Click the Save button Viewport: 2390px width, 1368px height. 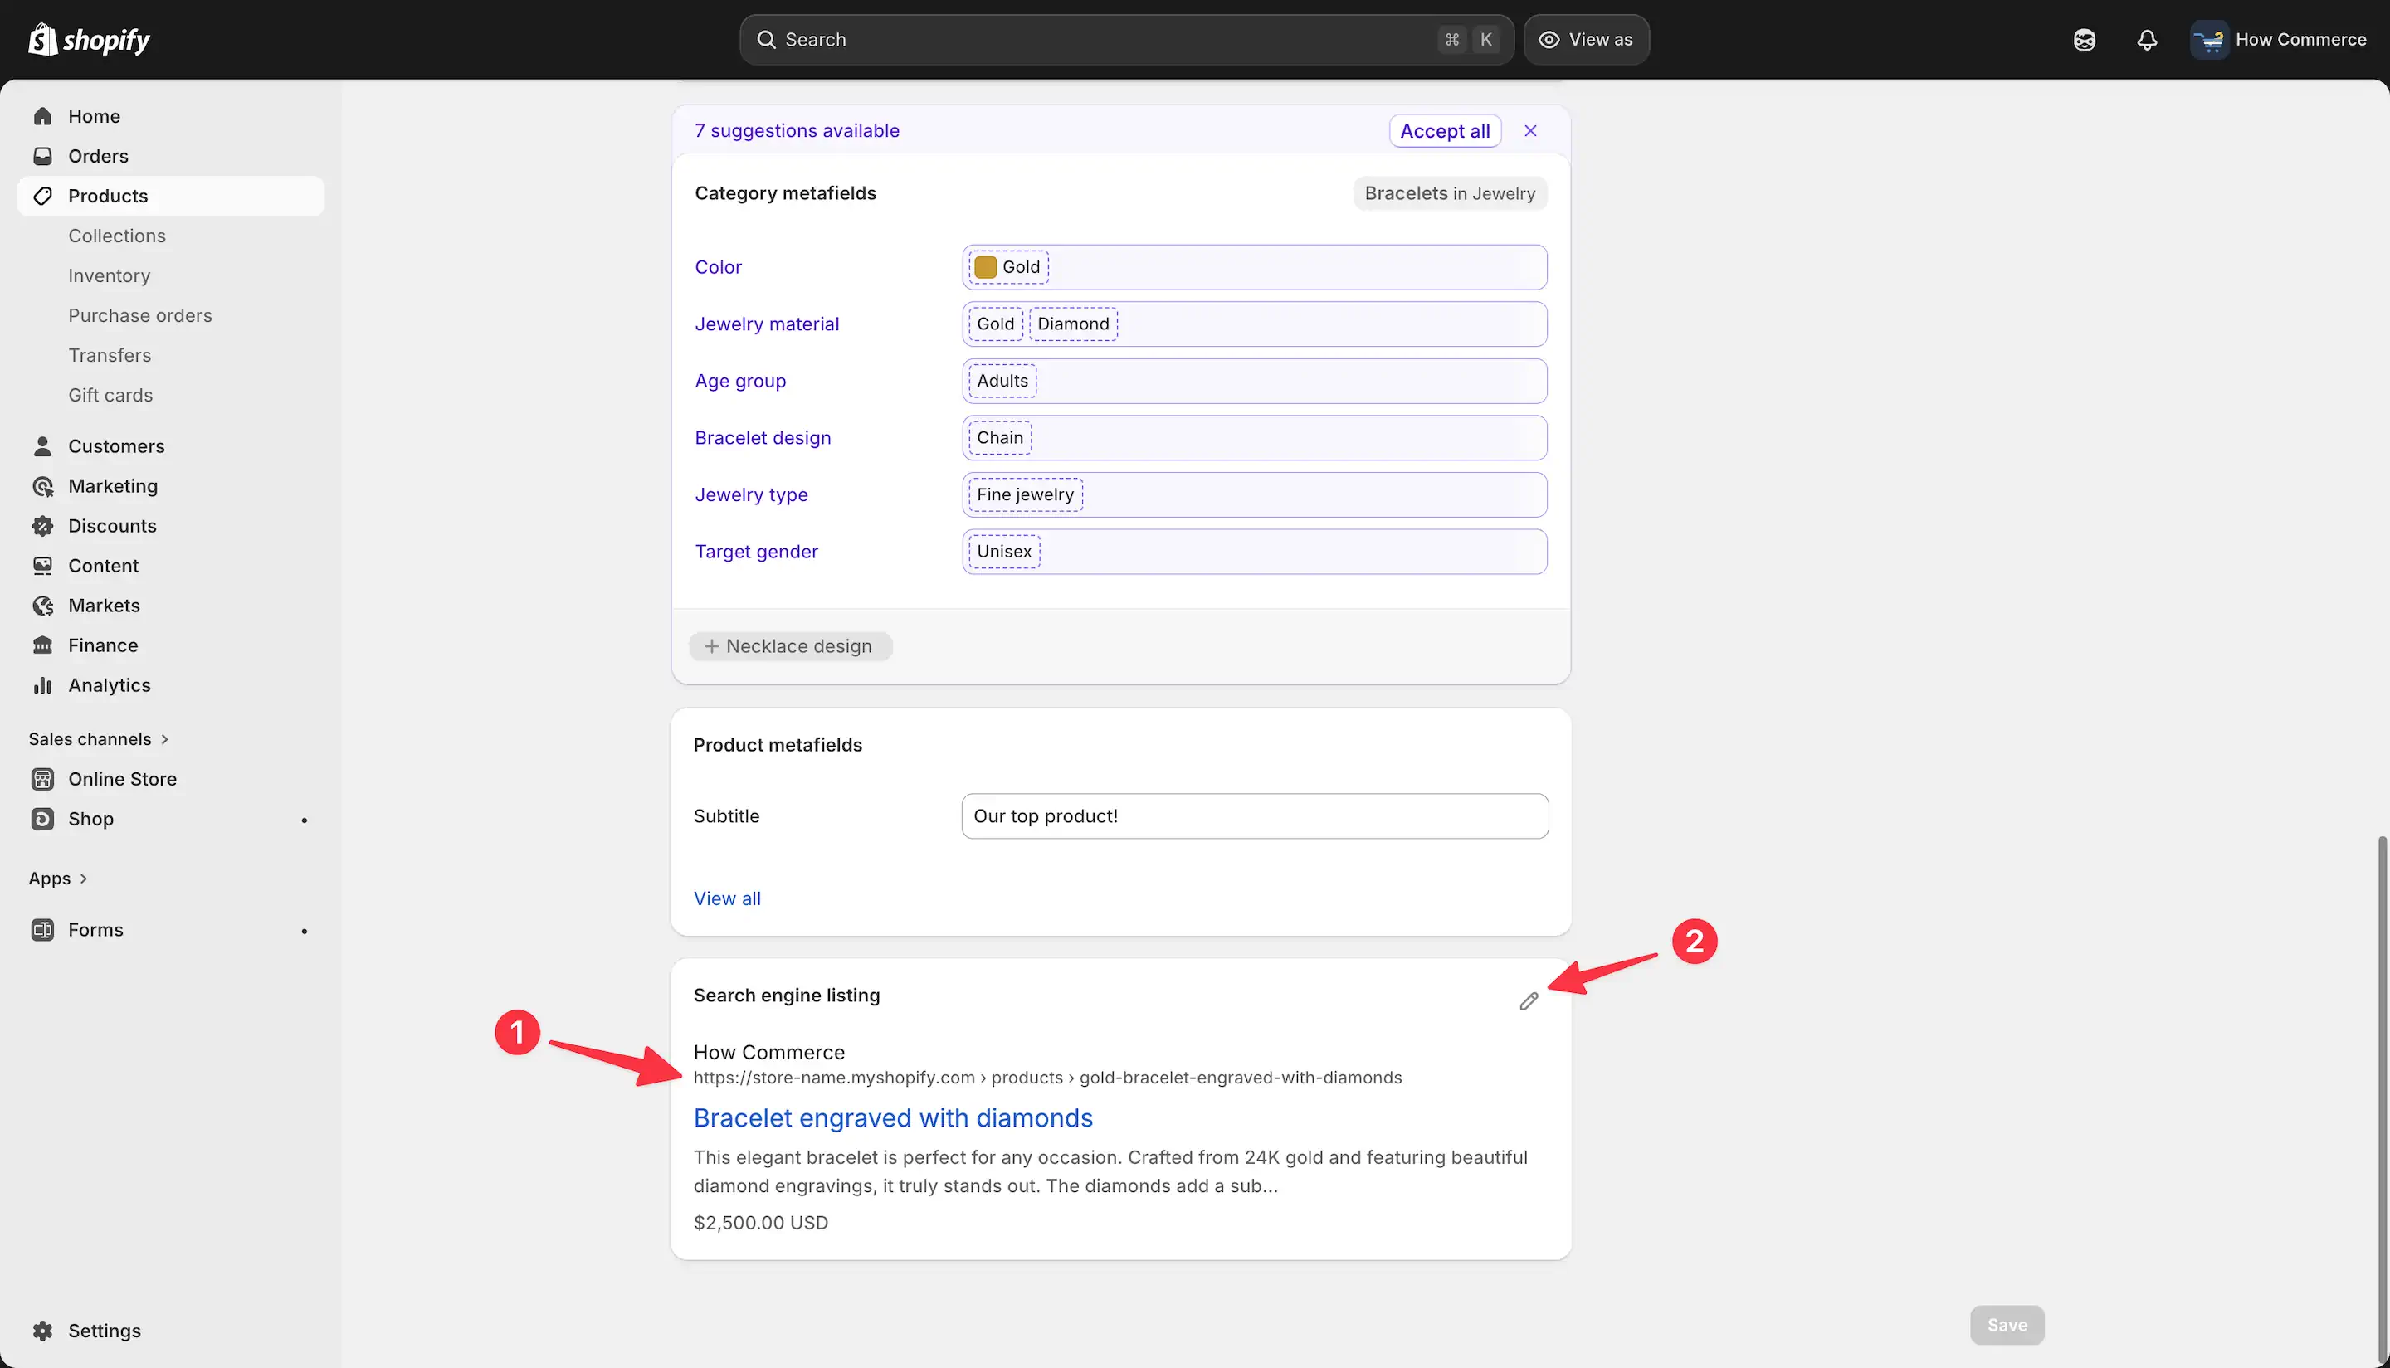2007,1325
